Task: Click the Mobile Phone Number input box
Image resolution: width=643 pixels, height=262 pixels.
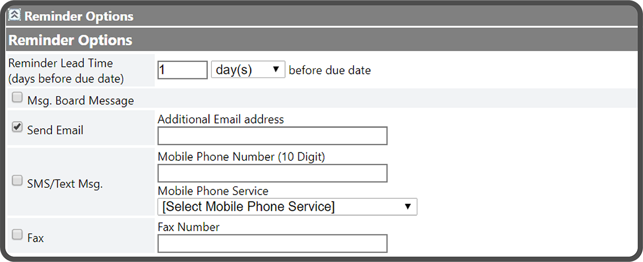Action: click(x=272, y=173)
